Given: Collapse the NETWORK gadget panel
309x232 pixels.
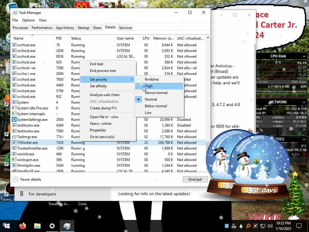Looking at the screenshot, I should pos(304,102).
